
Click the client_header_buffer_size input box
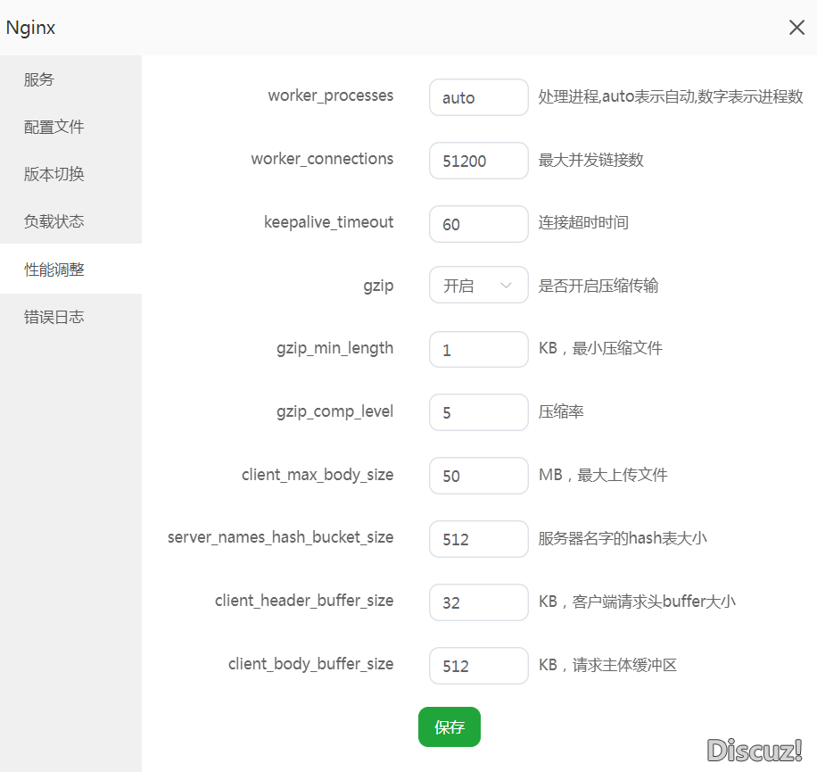pos(478,602)
